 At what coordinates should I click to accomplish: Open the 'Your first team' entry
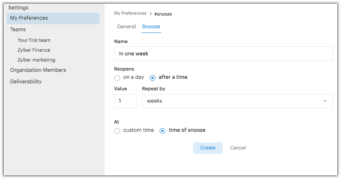point(34,40)
